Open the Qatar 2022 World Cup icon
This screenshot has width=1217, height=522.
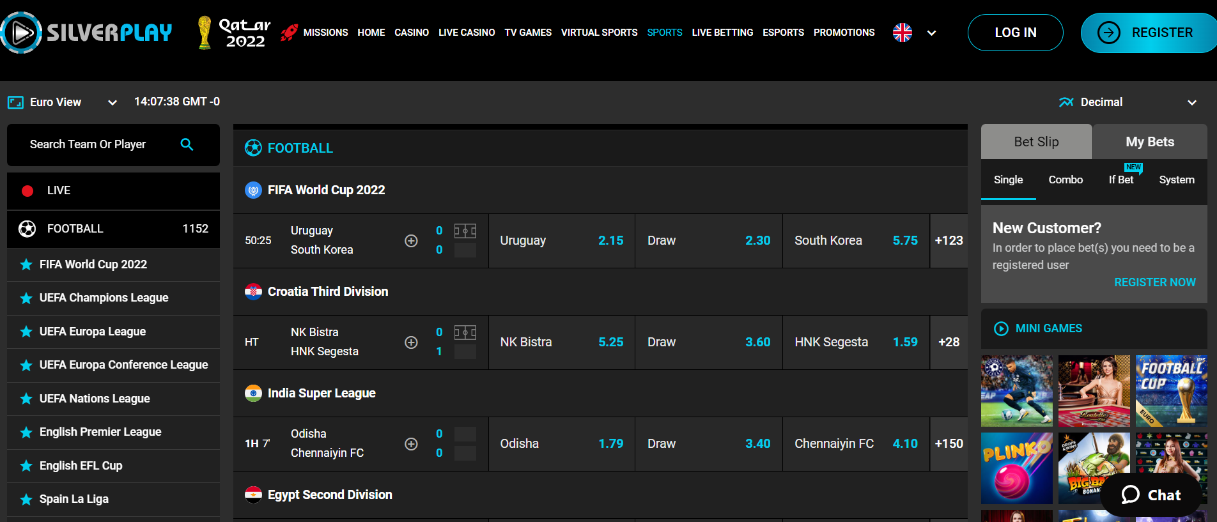click(235, 33)
